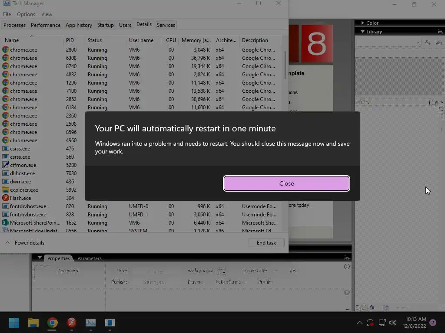The width and height of the screenshot is (445, 333).
Task: Click the delete trash icon in Library
Action: (x=386, y=307)
